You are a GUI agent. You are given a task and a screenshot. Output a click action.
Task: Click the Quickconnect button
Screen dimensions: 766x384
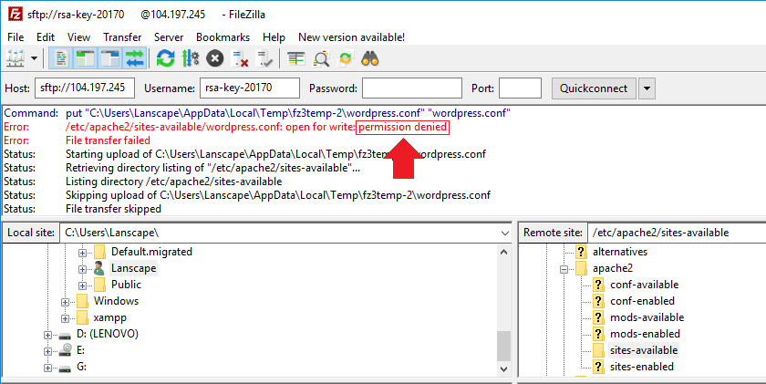594,88
